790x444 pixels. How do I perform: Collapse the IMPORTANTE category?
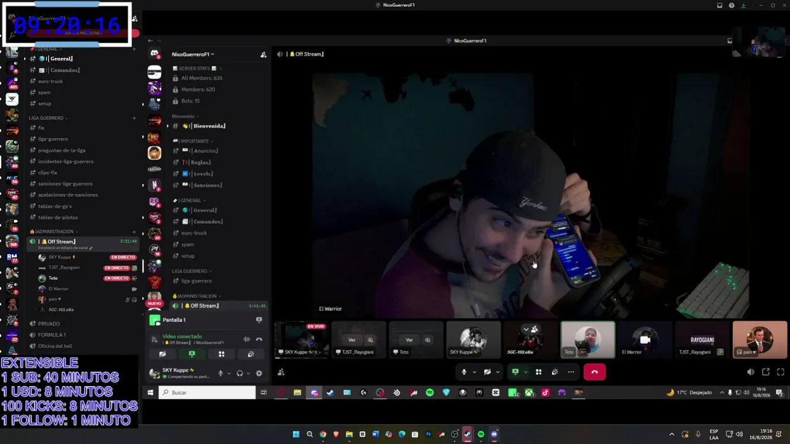click(193, 141)
